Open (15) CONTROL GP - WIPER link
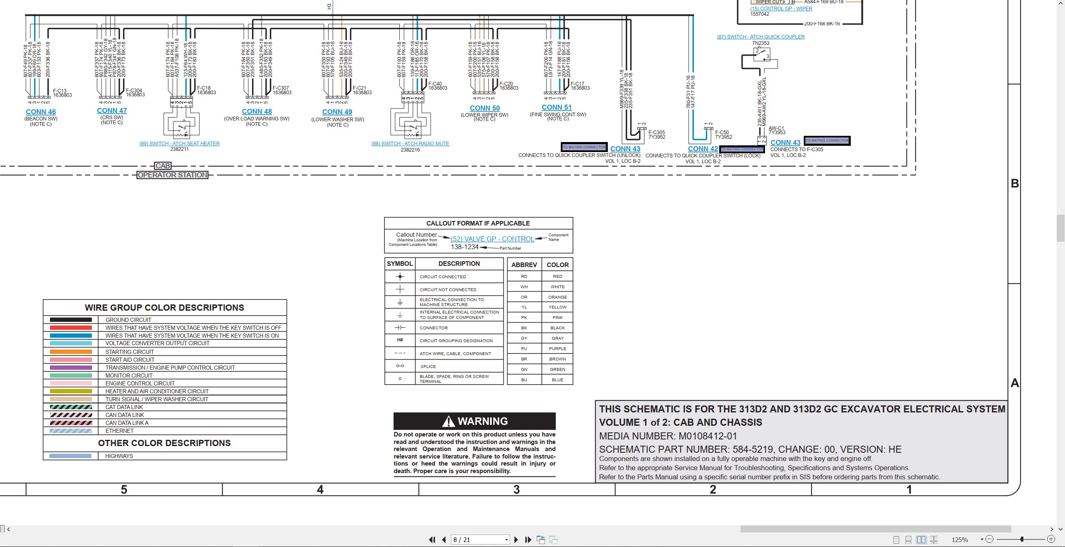 [781, 9]
